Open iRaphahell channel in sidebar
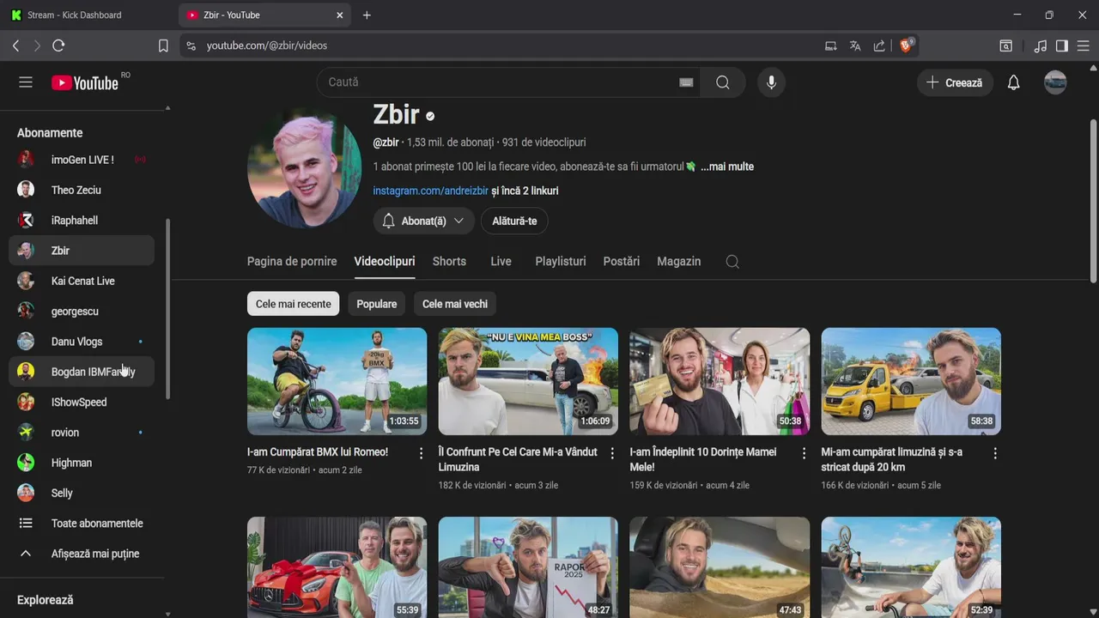Screen dimensions: 1099x618 click(x=82, y=221)
